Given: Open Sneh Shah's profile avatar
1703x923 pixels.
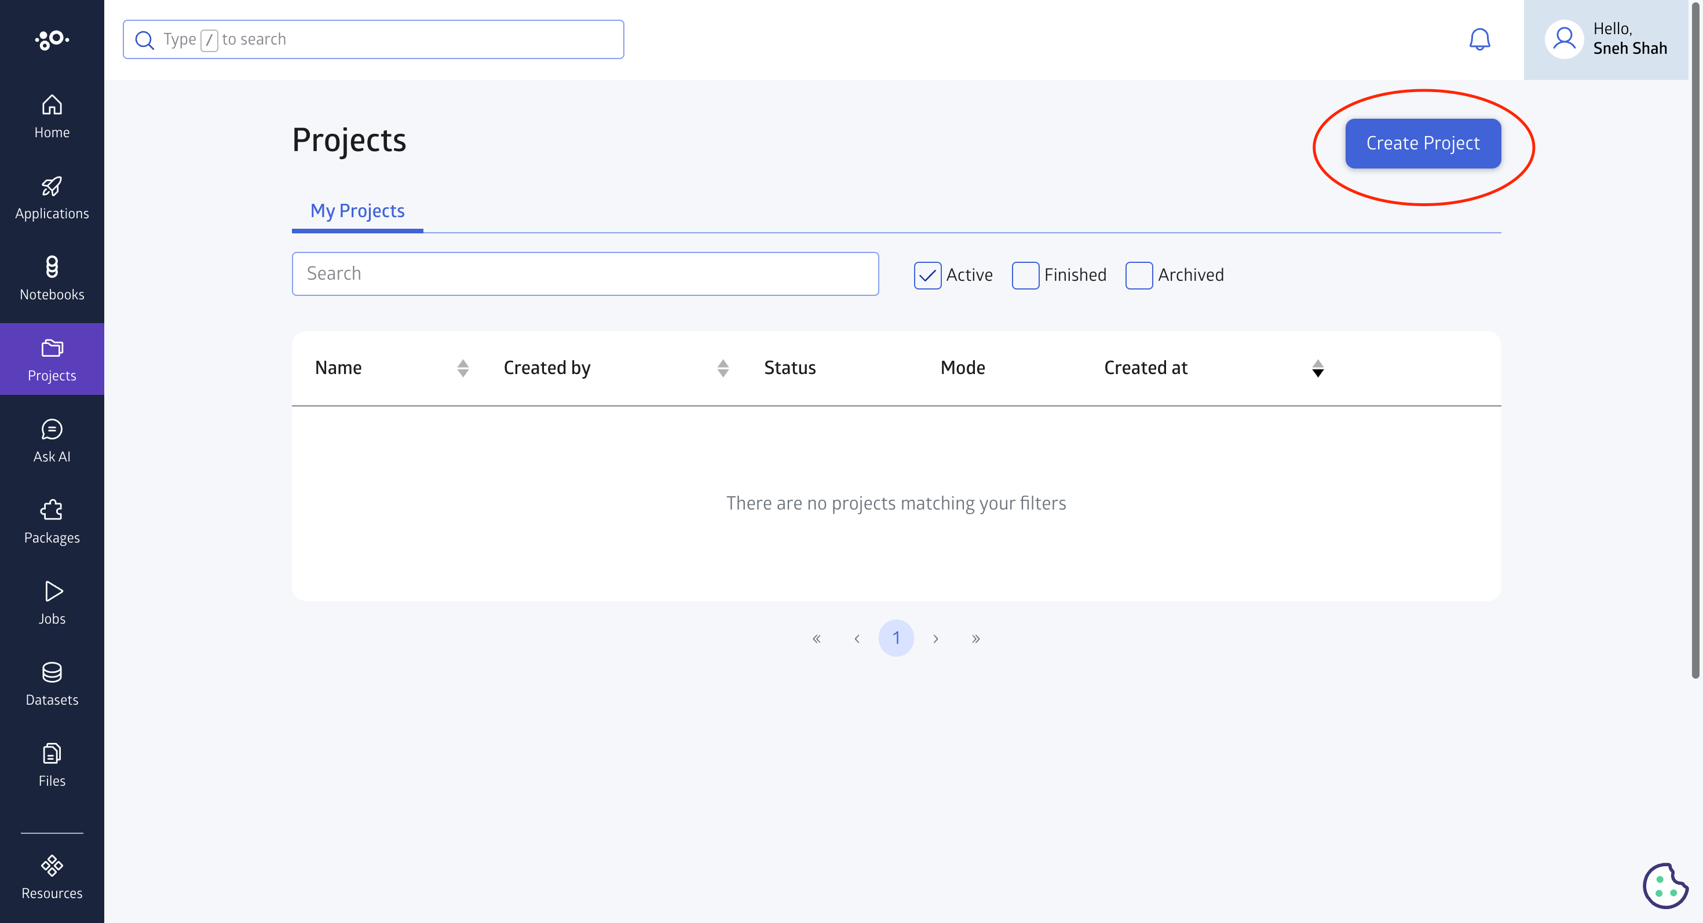Looking at the screenshot, I should pyautogui.click(x=1564, y=39).
